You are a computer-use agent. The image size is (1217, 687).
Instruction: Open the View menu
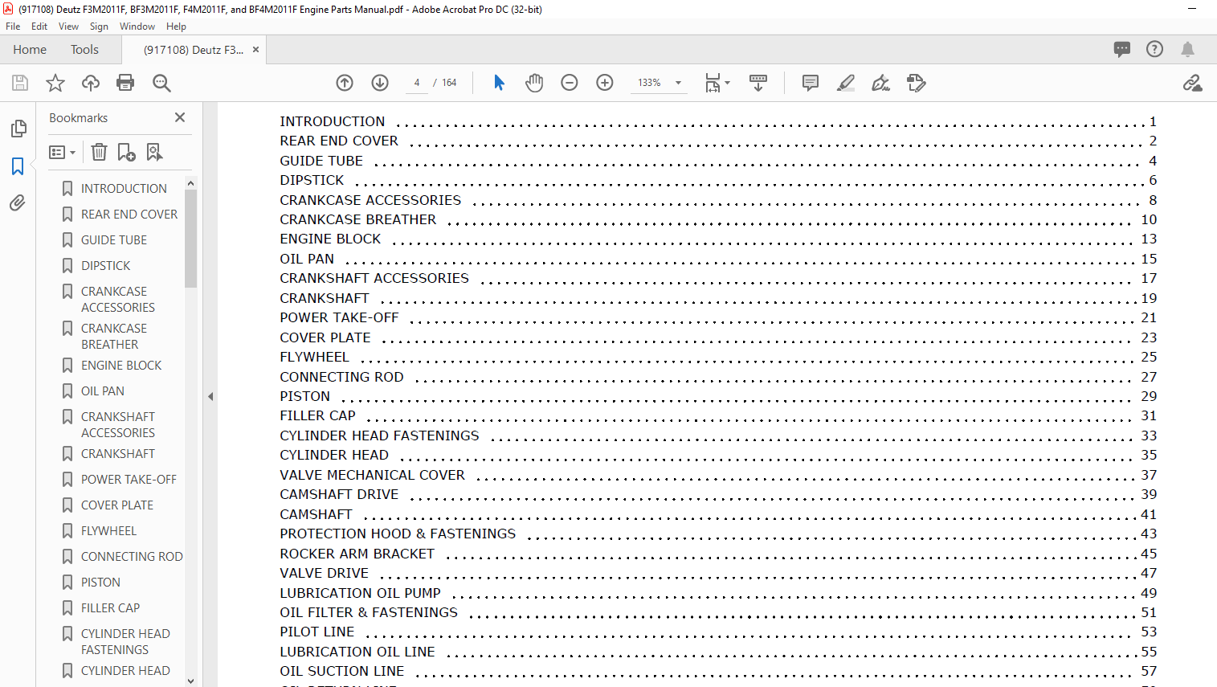point(68,27)
